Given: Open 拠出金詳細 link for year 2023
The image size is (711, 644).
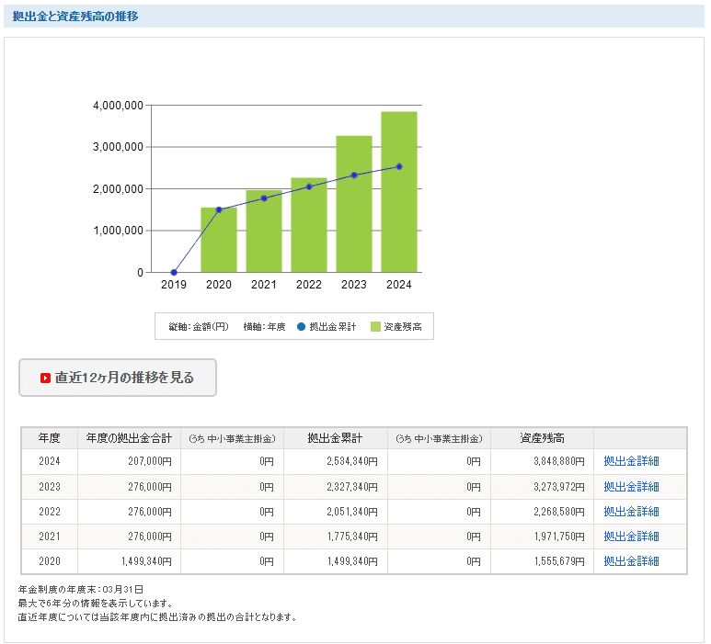Looking at the screenshot, I should pos(631,487).
